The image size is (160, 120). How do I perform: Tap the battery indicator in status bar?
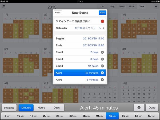158,2
